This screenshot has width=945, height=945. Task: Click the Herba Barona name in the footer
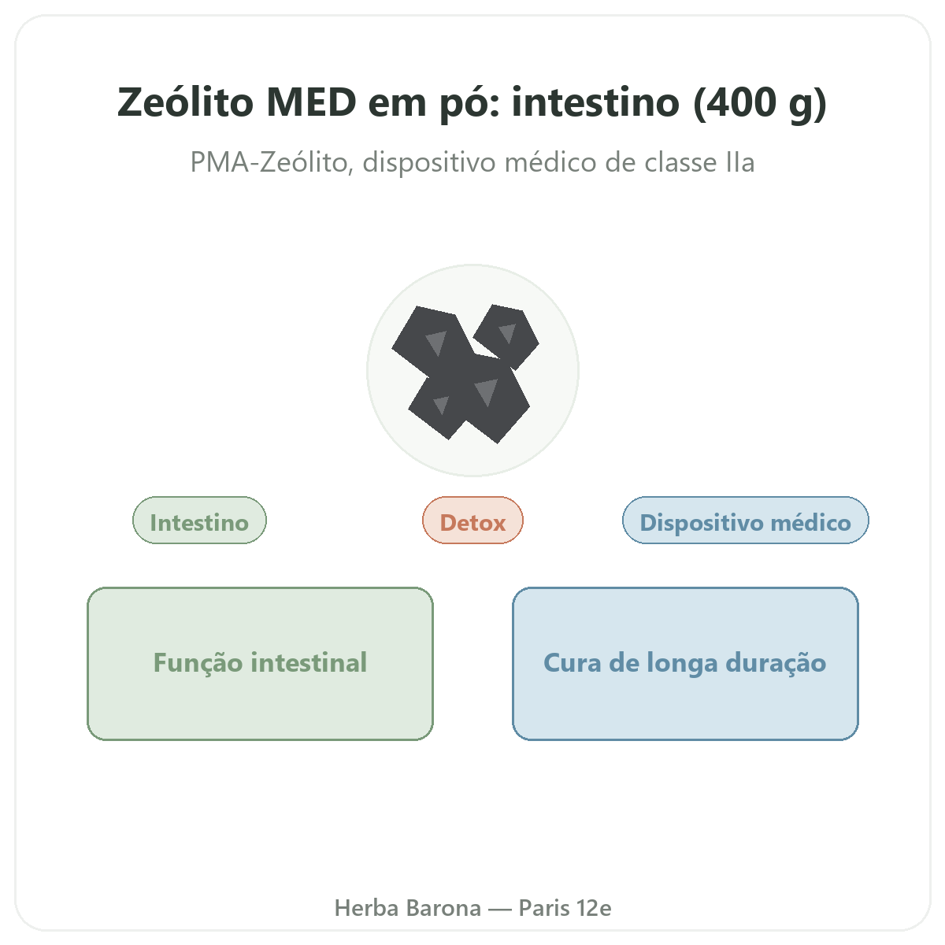(408, 908)
